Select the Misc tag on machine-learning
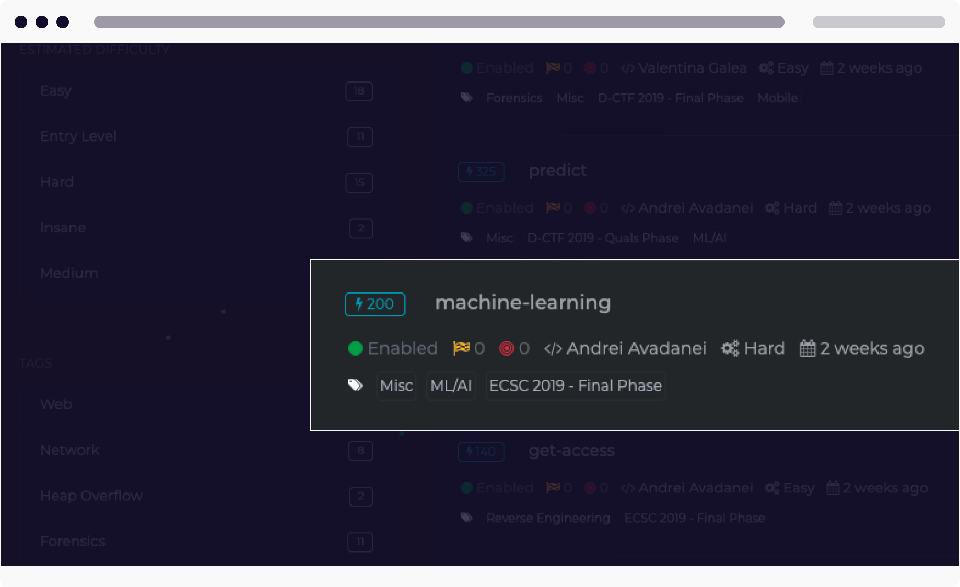960x587 pixels. 396,385
